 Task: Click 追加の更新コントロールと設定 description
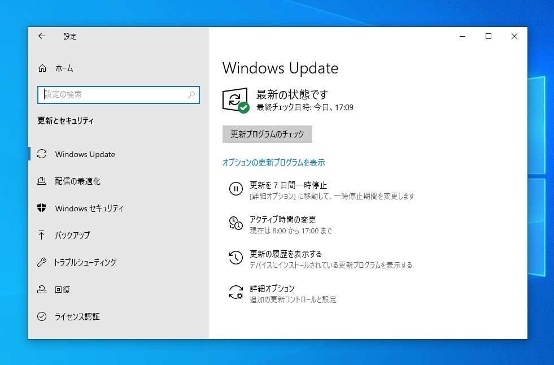point(293,299)
